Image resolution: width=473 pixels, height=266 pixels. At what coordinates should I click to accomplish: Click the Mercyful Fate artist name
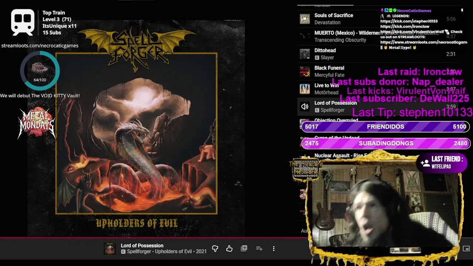[x=329, y=75]
